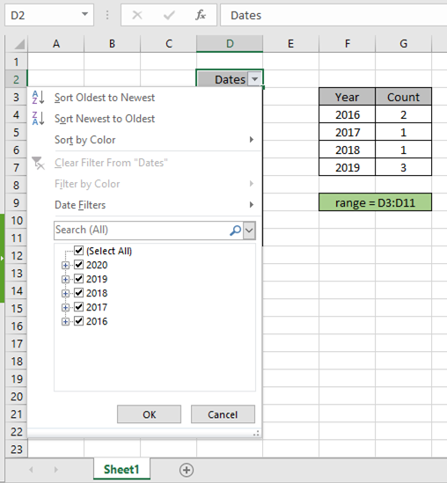Click the Sort Oldest to Newest A-Z icon
This screenshot has height=483, width=447.
click(x=38, y=98)
